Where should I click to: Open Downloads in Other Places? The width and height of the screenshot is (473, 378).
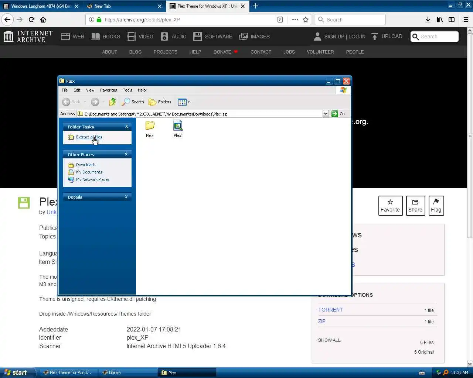(86, 165)
